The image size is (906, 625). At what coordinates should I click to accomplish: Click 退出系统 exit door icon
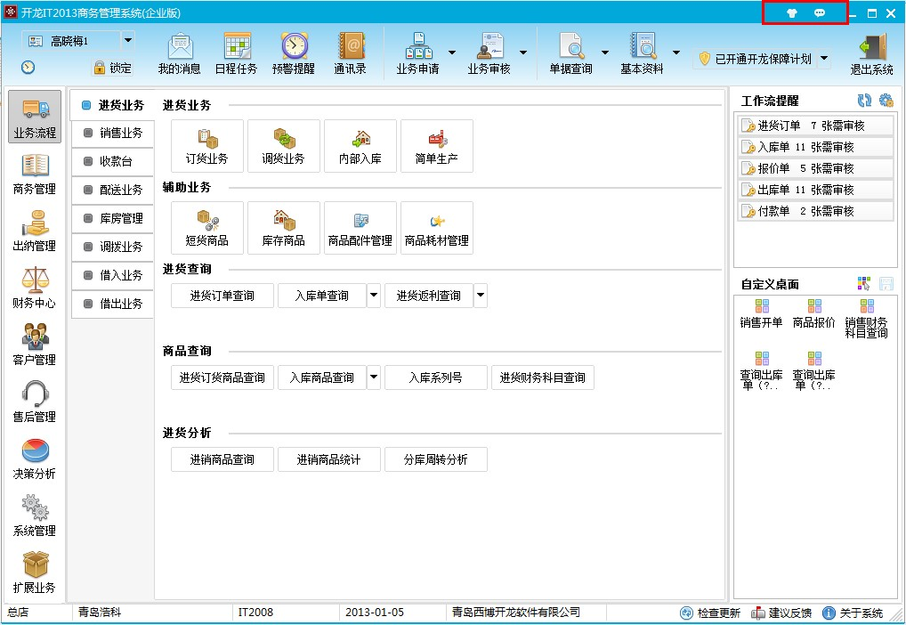872,55
